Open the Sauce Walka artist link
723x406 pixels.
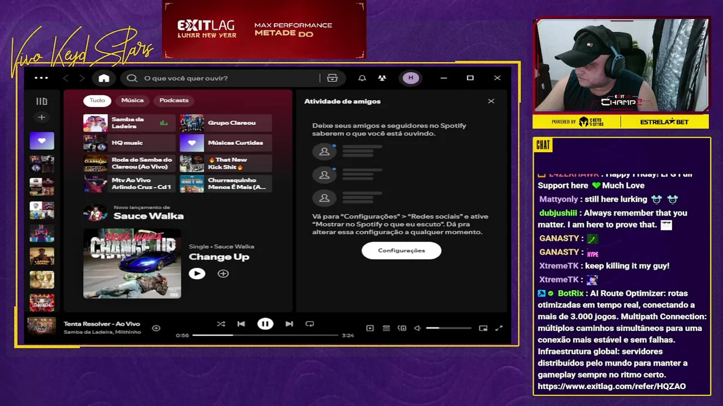pyautogui.click(x=149, y=216)
